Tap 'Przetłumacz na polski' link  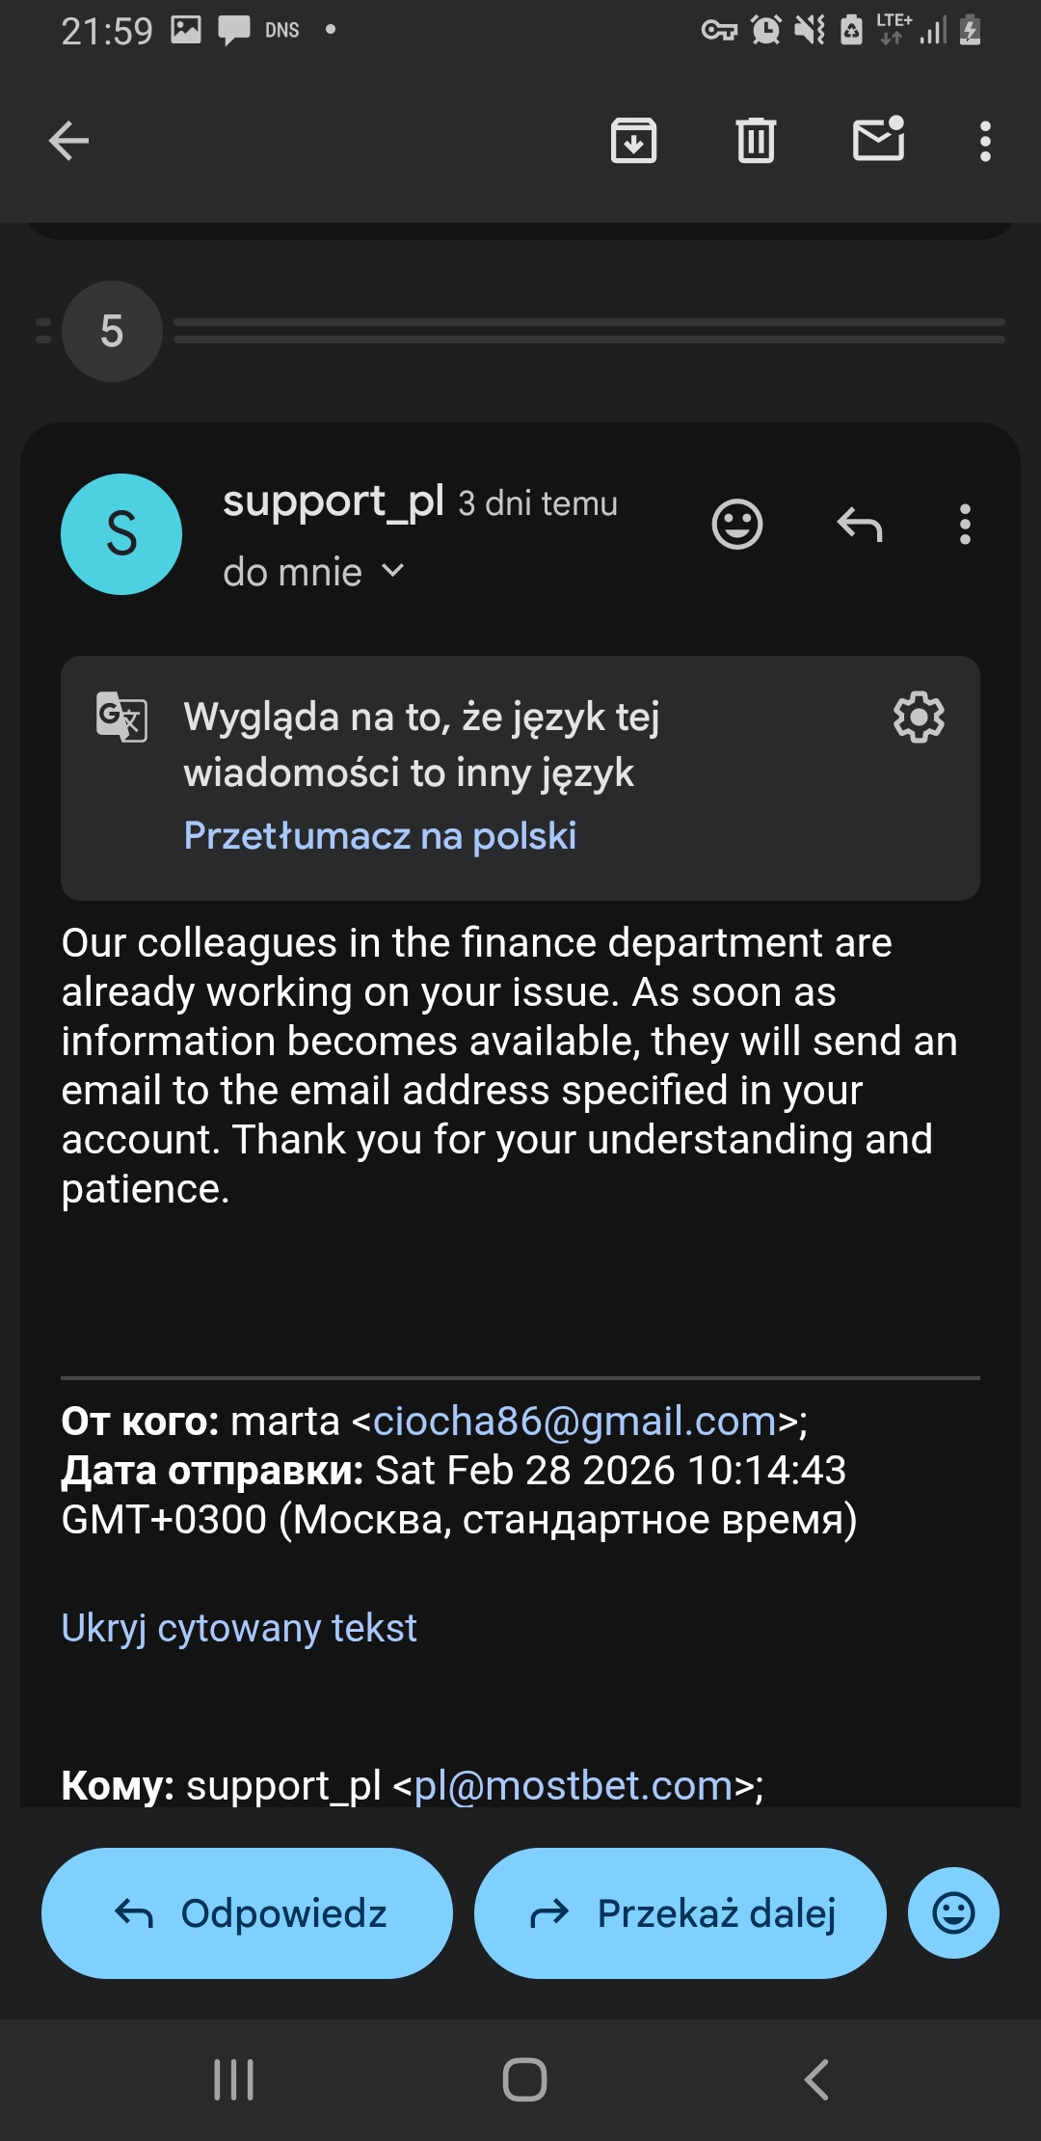(380, 835)
